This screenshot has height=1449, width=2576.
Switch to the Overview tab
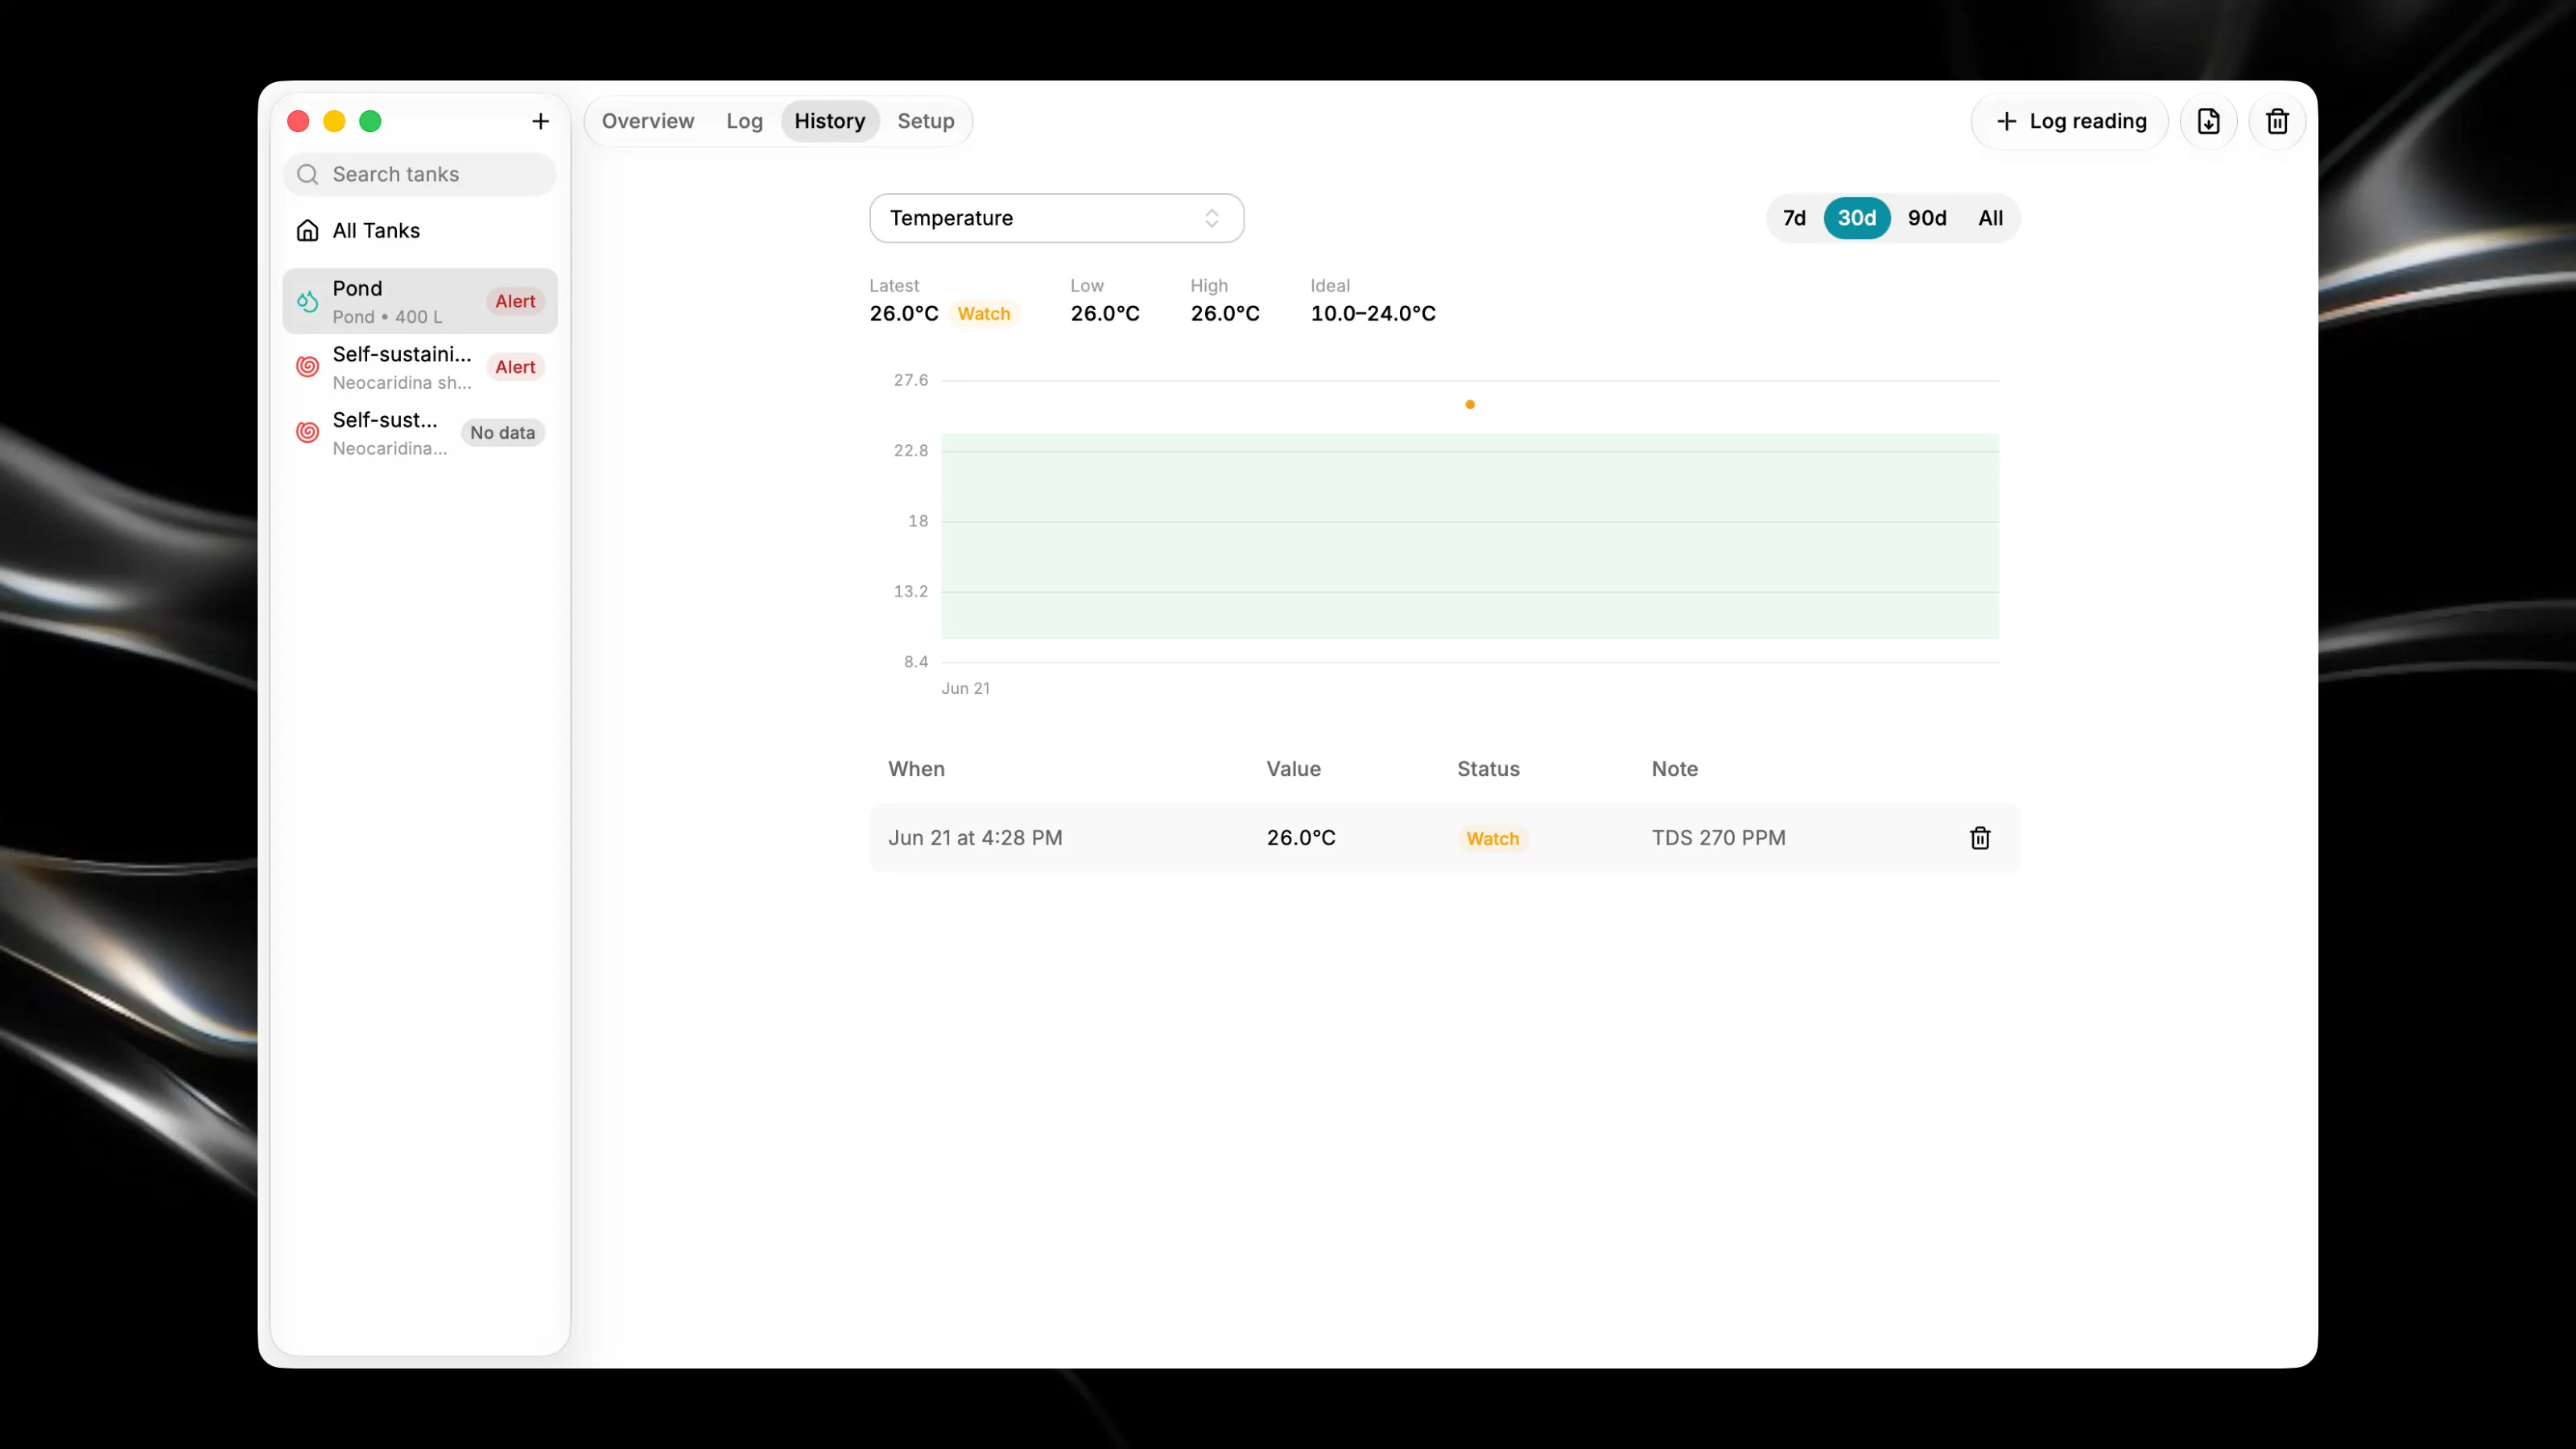click(x=647, y=121)
